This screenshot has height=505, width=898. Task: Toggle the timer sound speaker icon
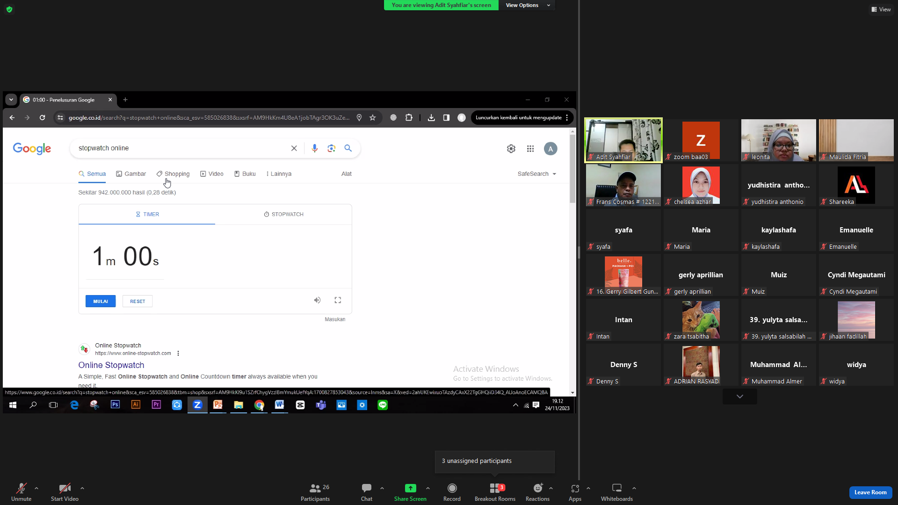[317, 300]
